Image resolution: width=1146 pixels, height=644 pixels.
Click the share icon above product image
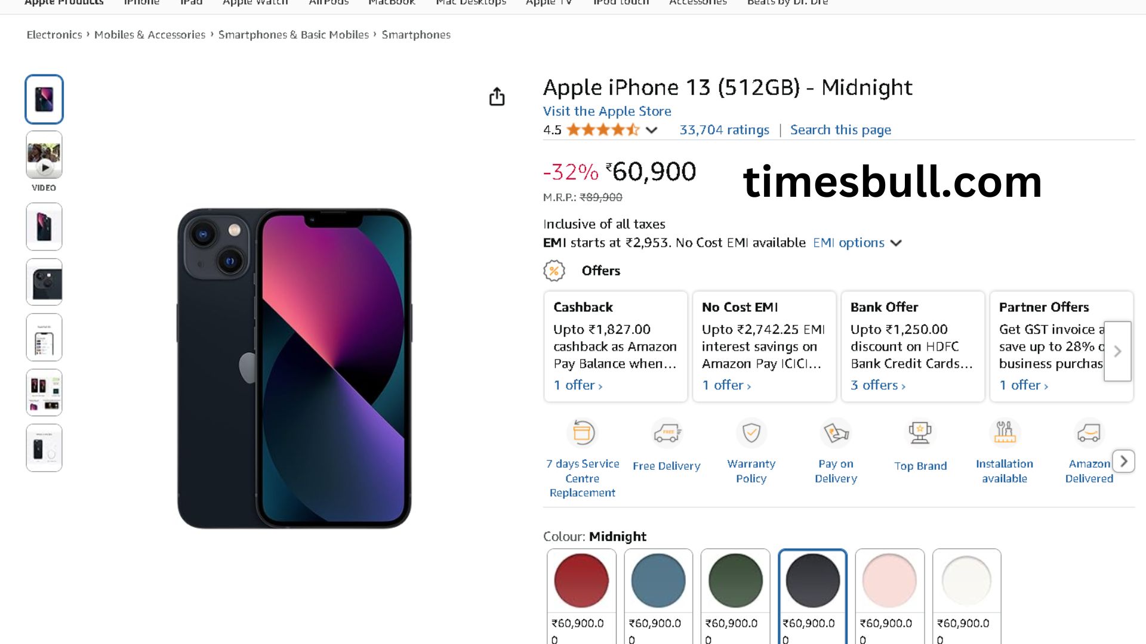pyautogui.click(x=497, y=97)
